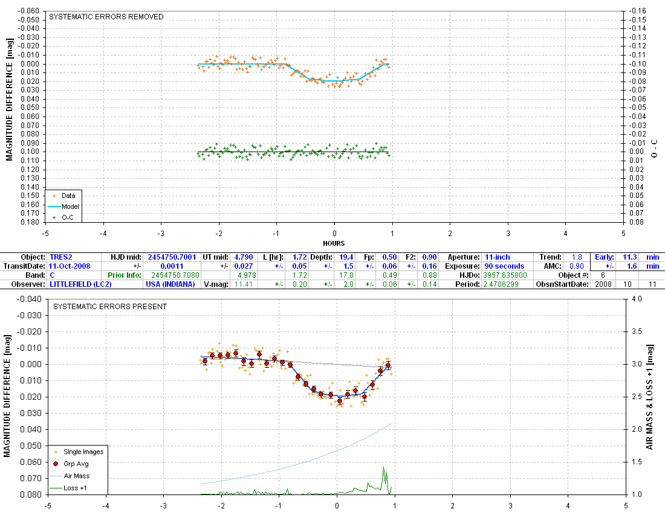Screen dimensions: 665x512
Task: Click the UT mid uncertainty '0.027'
Action: point(244,266)
